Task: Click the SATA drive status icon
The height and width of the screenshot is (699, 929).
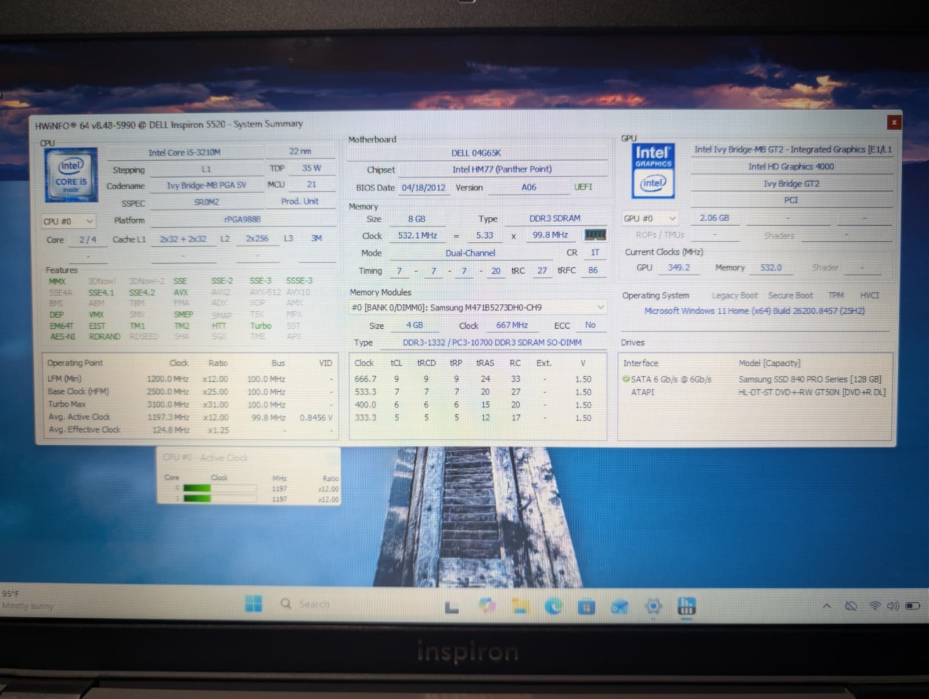Action: pos(626,379)
